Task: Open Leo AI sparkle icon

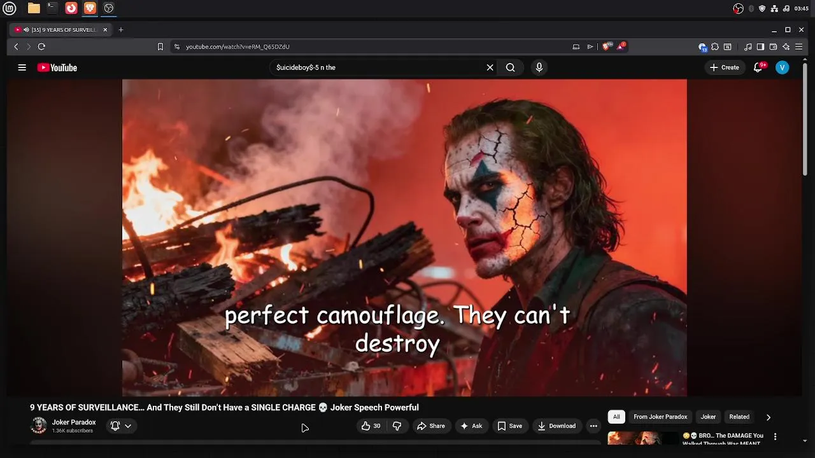Action: click(x=786, y=46)
